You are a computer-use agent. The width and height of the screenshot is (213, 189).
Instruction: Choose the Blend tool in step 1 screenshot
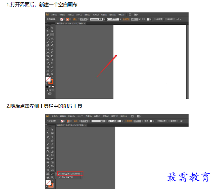52,63
